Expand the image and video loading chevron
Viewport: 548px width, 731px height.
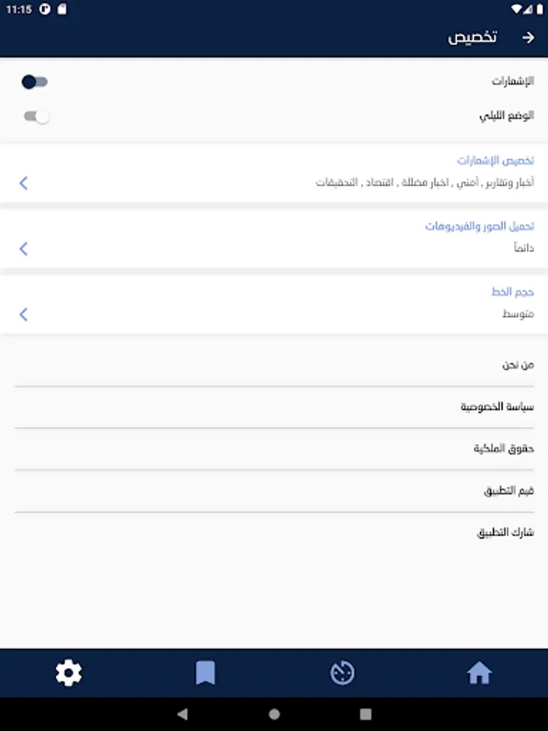[x=24, y=249]
